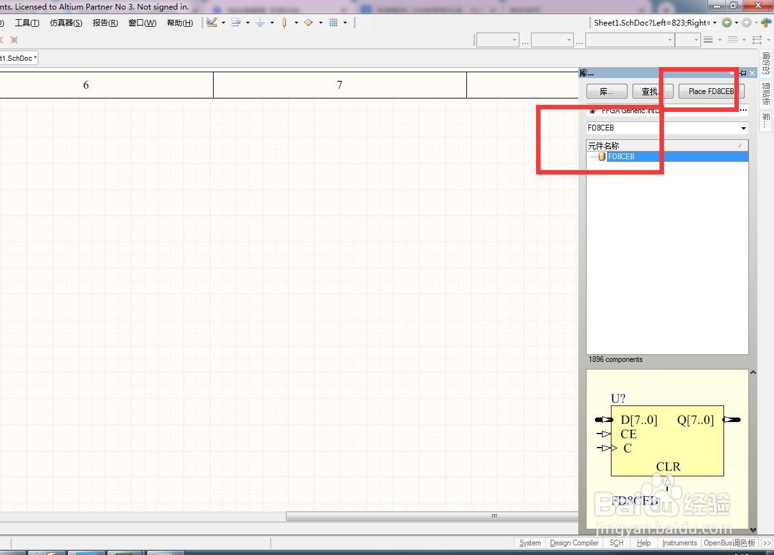Image resolution: width=774 pixels, height=555 pixels.
Task: Click preview pane scroll-down arrow
Action: pyautogui.click(x=753, y=529)
